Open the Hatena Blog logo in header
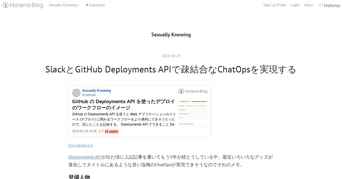This screenshot has height=179, width=342. tap(23, 5)
